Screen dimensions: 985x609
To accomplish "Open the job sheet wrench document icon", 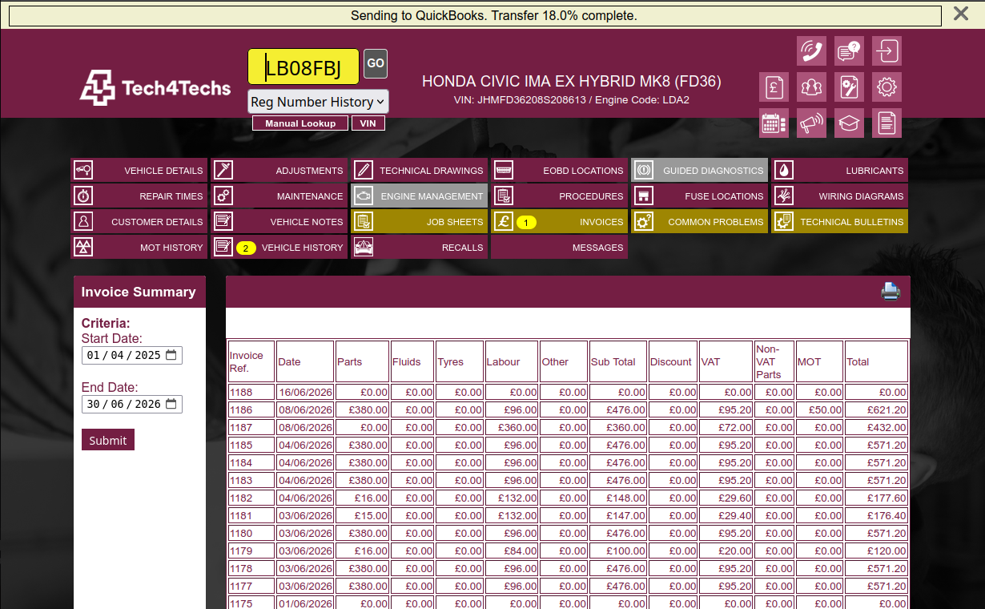I will coord(849,87).
